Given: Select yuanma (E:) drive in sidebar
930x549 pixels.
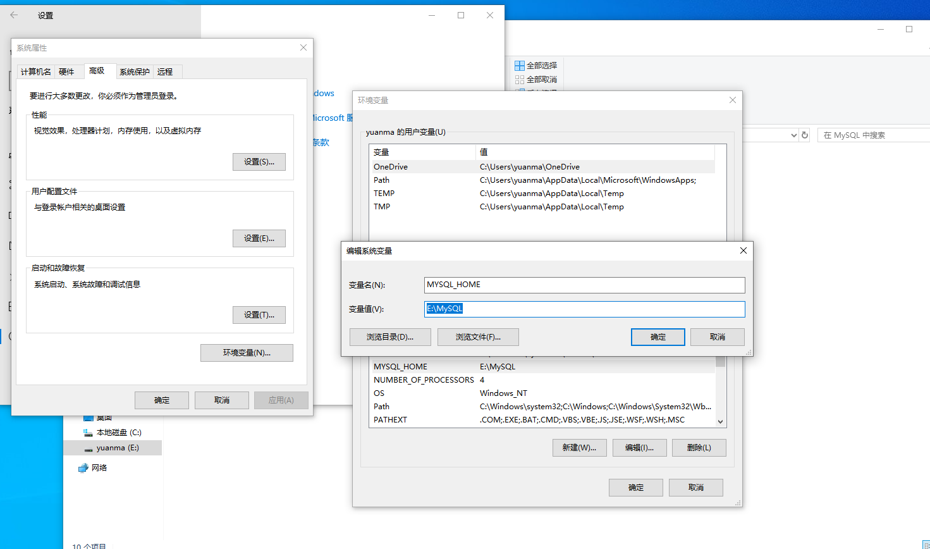Looking at the screenshot, I should click(111, 448).
